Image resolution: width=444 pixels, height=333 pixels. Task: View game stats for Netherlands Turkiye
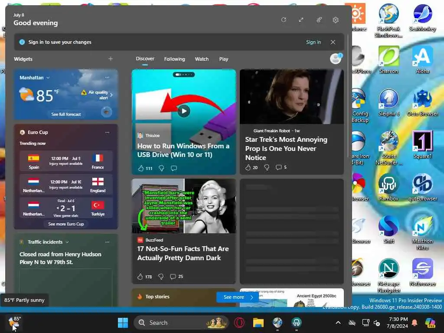[66, 215]
